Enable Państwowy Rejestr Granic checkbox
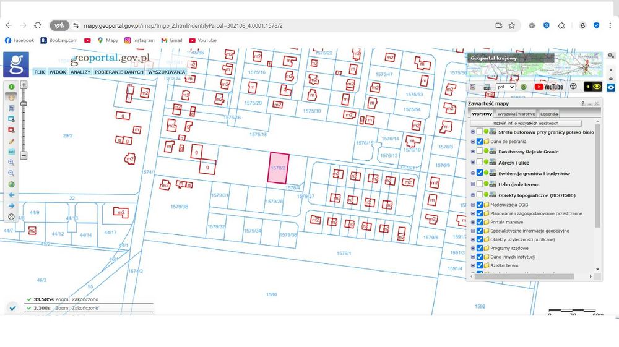Image resolution: width=619 pixels, height=347 pixels. (x=480, y=151)
